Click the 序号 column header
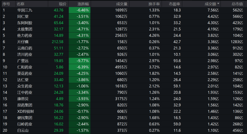This screenshot has width=247, height=134. 6,4
